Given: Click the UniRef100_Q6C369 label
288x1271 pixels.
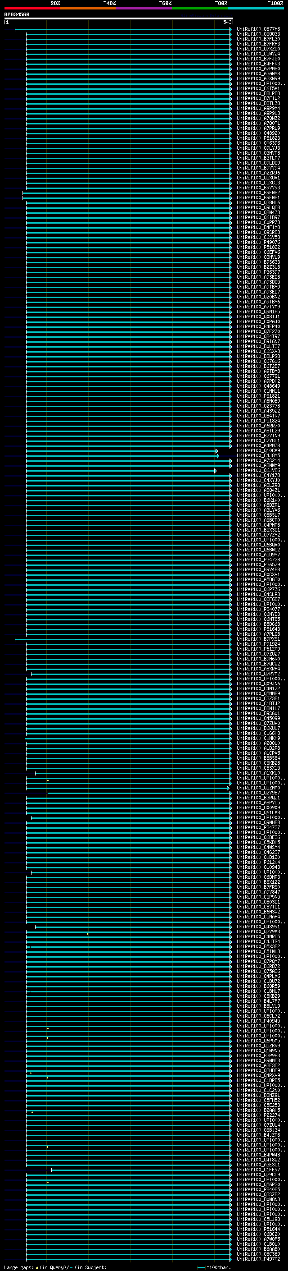Looking at the screenshot, I should pyautogui.click(x=258, y=1254).
